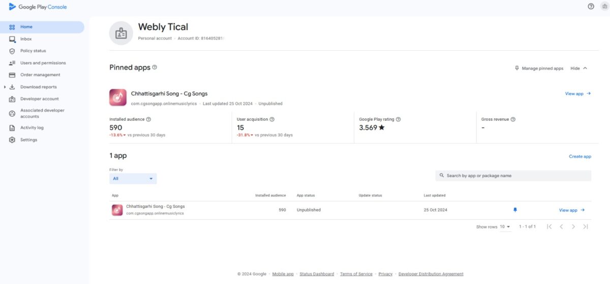Click the Download reports download icon

point(12,87)
